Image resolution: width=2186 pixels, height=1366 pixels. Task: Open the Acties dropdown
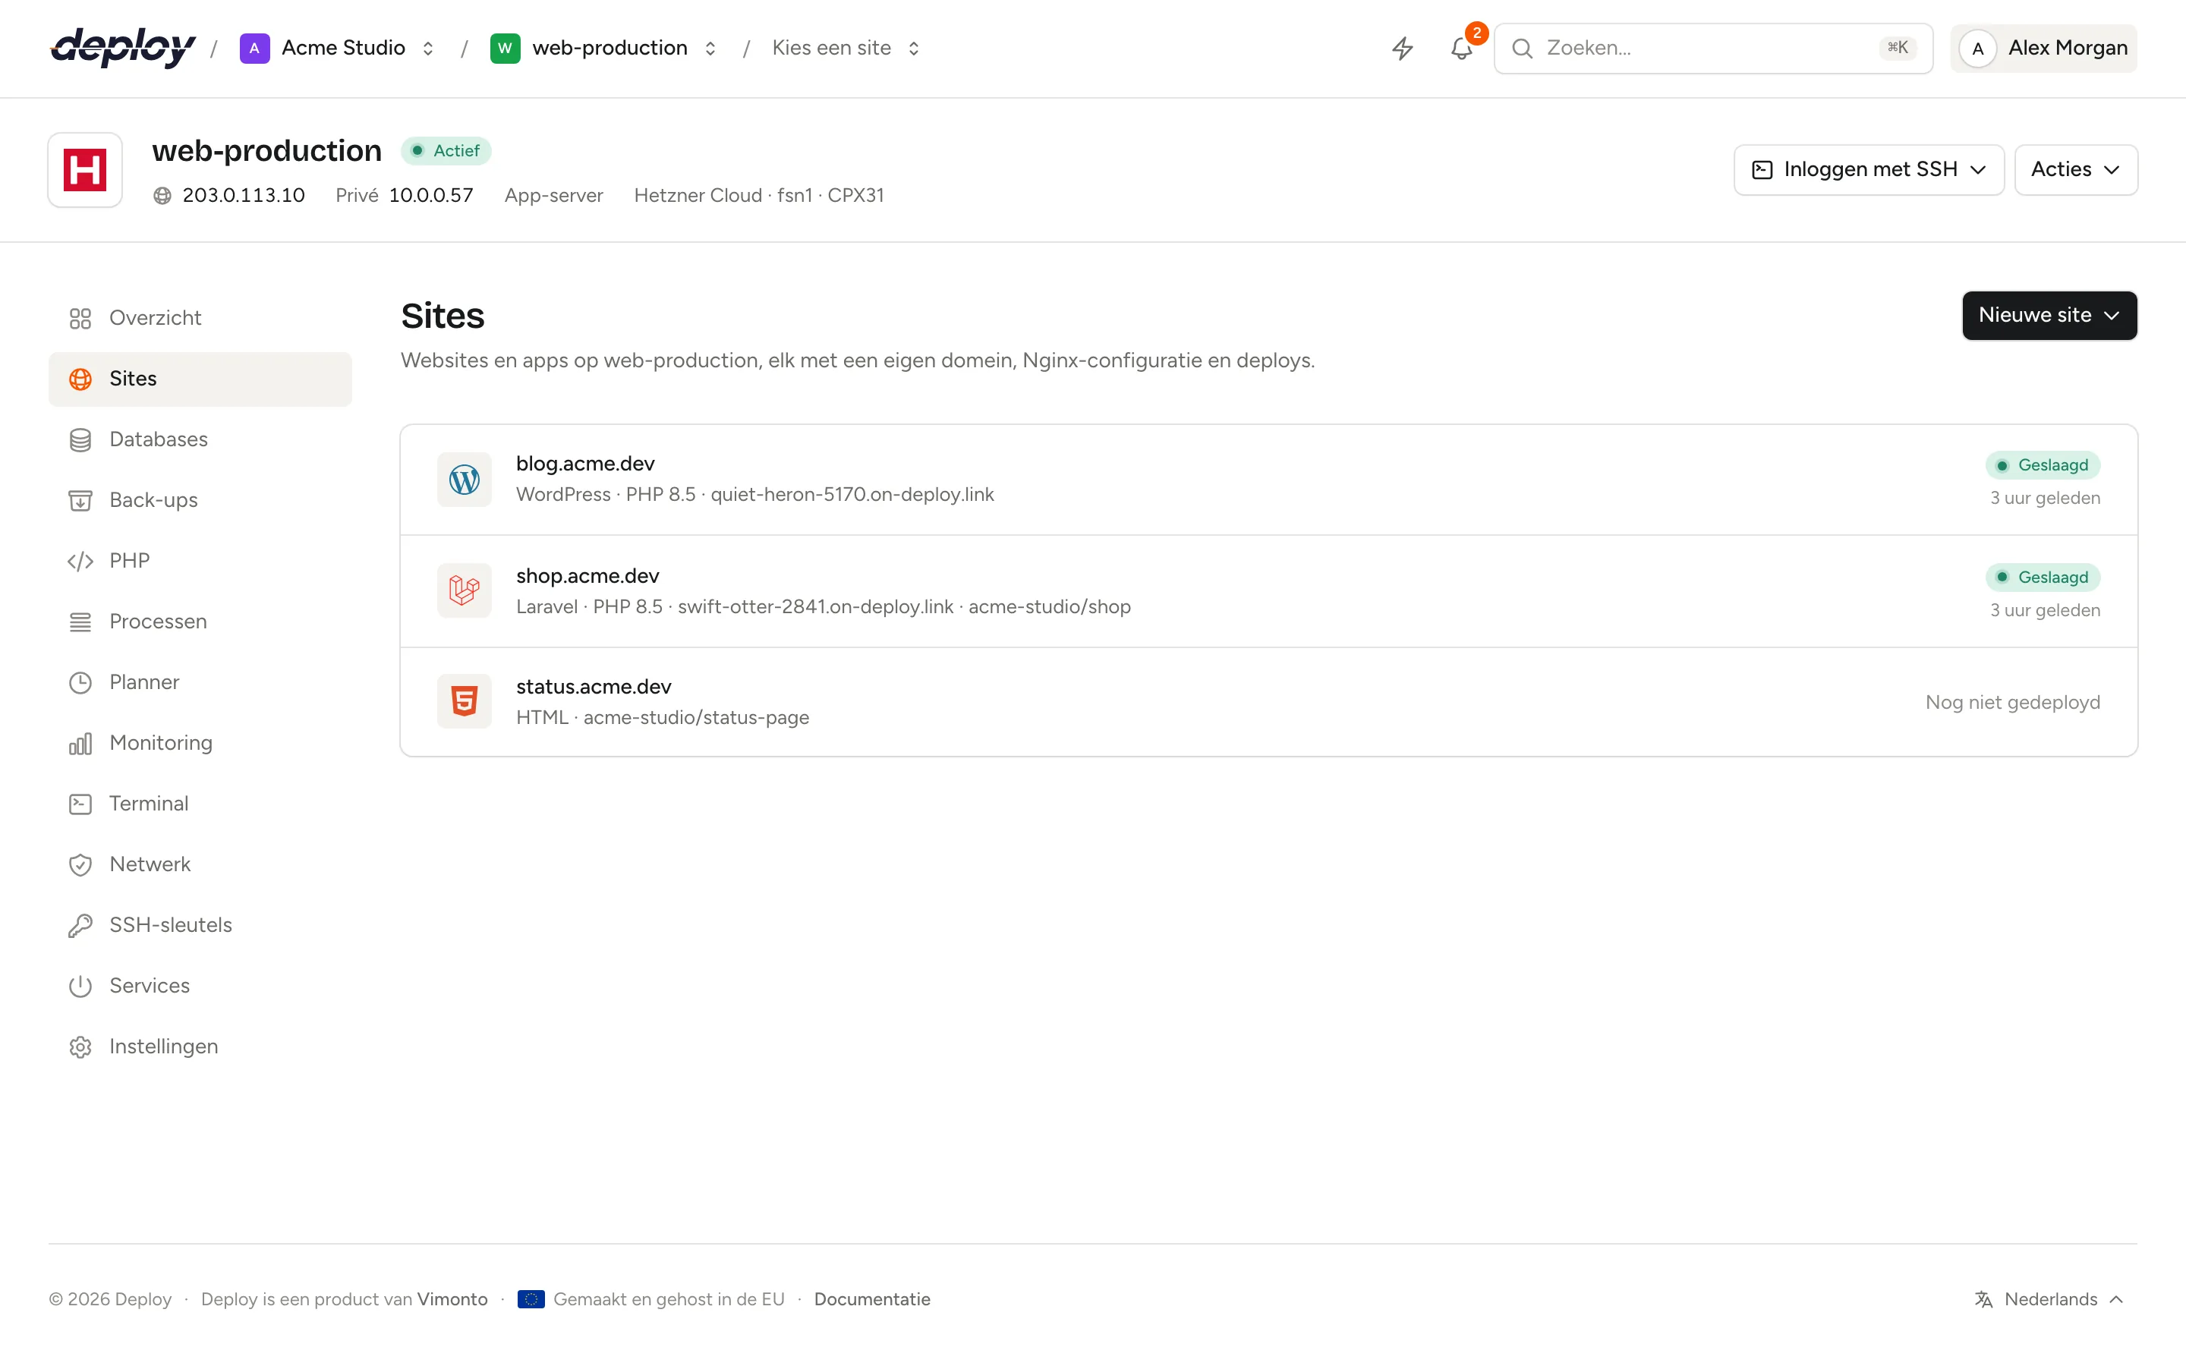pos(2075,170)
